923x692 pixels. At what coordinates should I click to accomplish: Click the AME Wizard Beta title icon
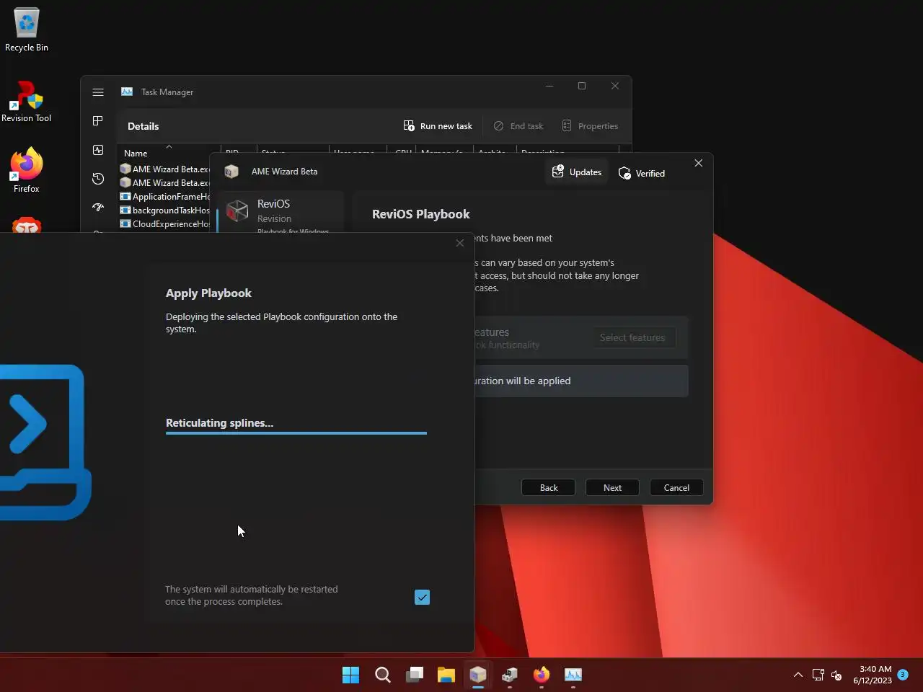coord(231,172)
